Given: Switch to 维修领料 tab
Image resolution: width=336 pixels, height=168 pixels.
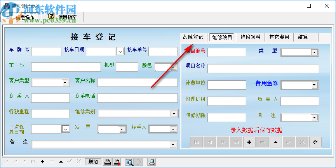Looking at the screenshot, I should 250,37.
